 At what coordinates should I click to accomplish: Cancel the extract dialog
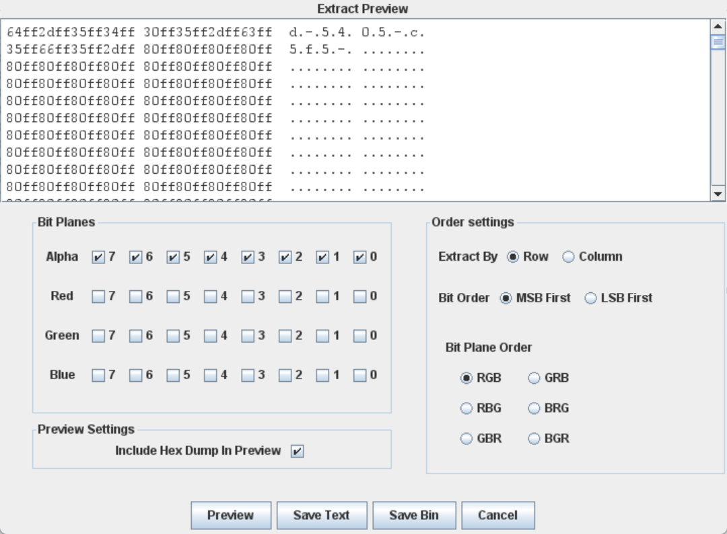click(x=497, y=516)
